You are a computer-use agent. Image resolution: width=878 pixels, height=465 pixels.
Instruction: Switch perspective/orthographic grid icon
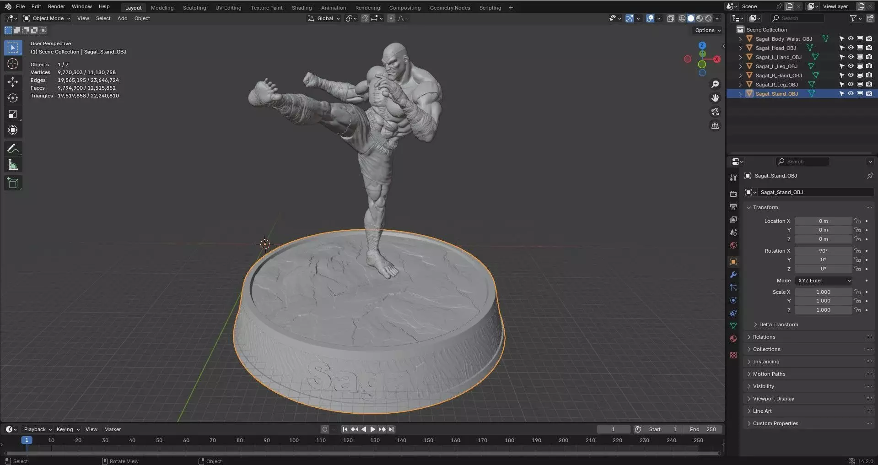click(x=715, y=125)
